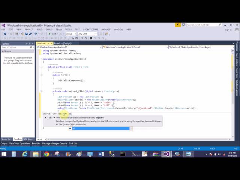Collapse the namespace WindowsFormsApplication10 code region
The height and width of the screenshot is (180, 240).
(x=42, y=59)
